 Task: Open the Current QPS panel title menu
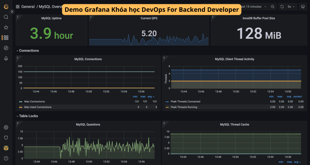click(149, 18)
